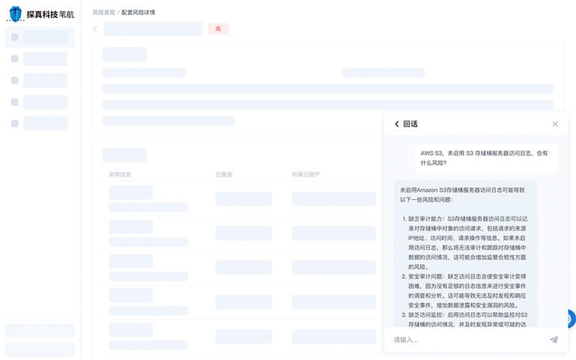The image size is (576, 360).
Task: Click the back chevron beside the risk title
Action: [95, 28]
